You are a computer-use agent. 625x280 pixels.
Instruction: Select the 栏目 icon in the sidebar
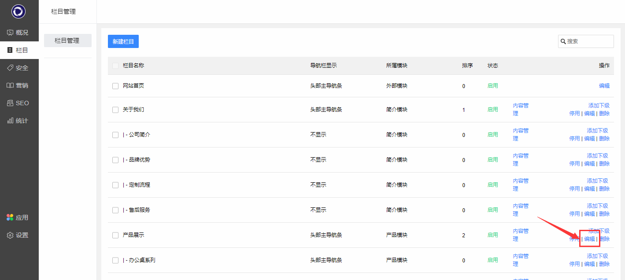click(10, 50)
